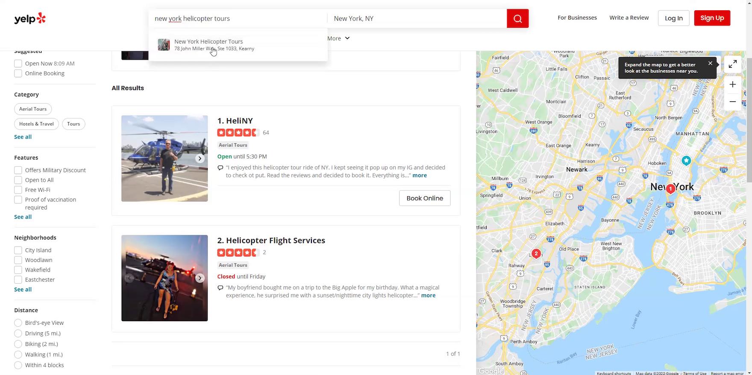Expand the map to full view
This screenshot has width=752, height=375.
[732, 64]
